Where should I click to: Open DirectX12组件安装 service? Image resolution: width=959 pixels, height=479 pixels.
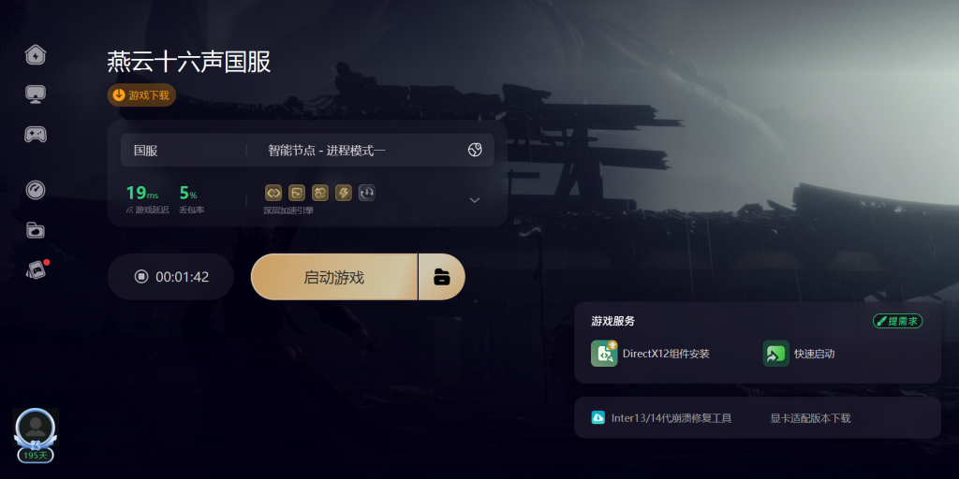[x=650, y=354]
